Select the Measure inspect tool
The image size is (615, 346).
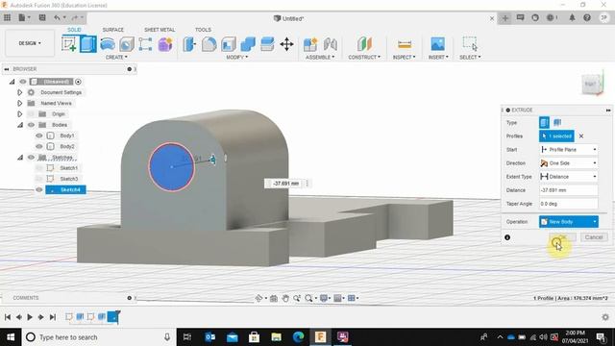405,44
